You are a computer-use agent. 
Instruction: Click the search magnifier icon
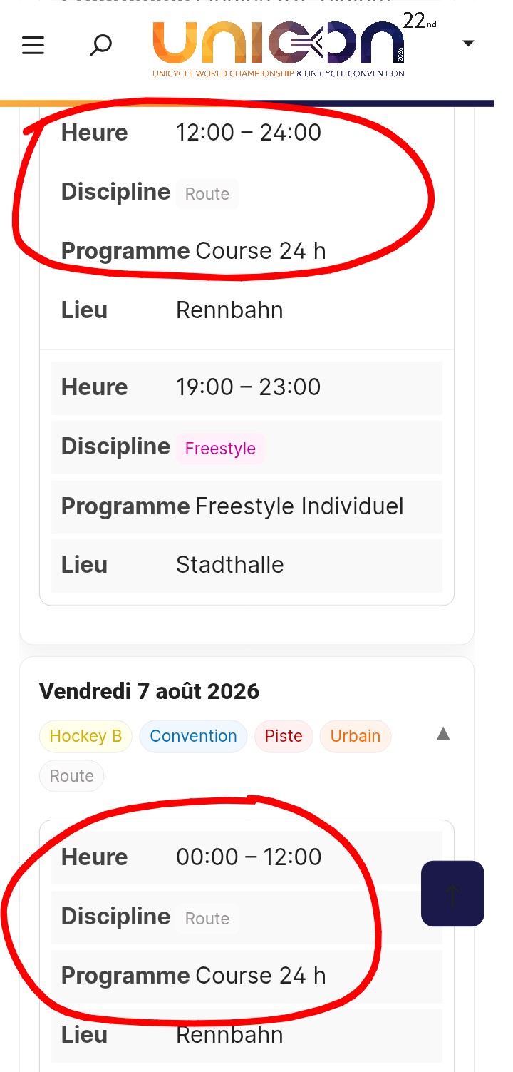[x=100, y=46]
